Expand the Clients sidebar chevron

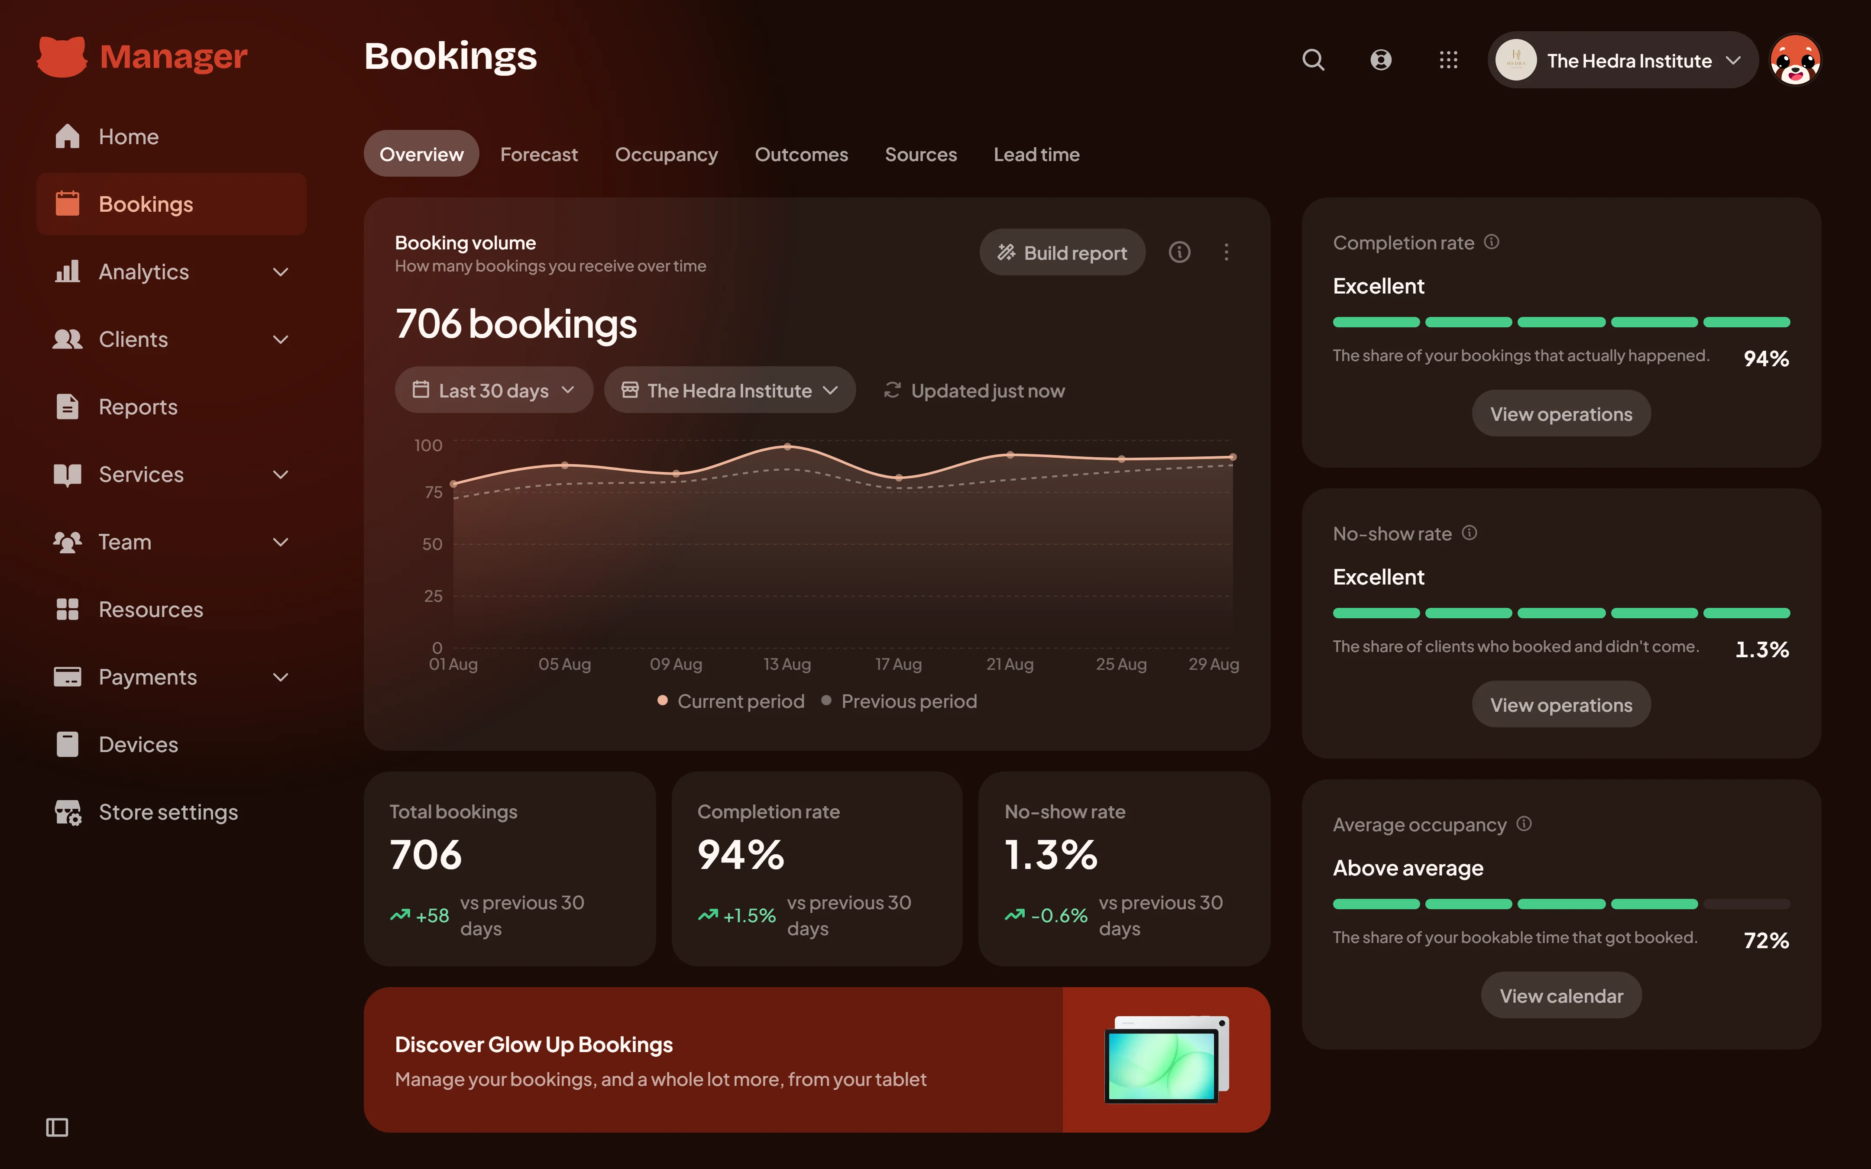[x=281, y=339]
